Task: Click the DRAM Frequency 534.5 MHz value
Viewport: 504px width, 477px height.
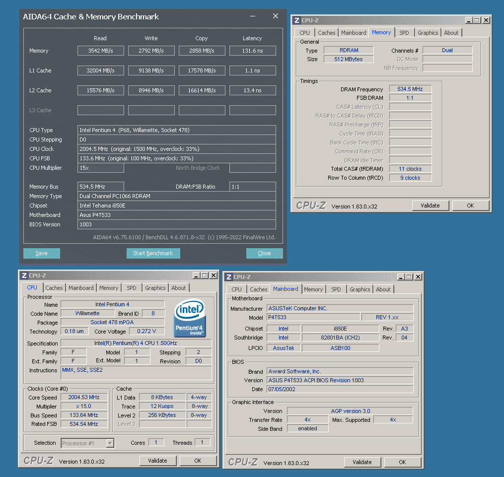Action: [410, 89]
